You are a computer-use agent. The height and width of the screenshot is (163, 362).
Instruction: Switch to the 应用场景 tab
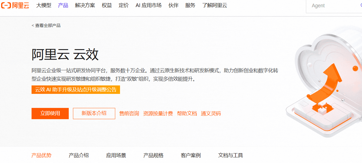(116, 155)
